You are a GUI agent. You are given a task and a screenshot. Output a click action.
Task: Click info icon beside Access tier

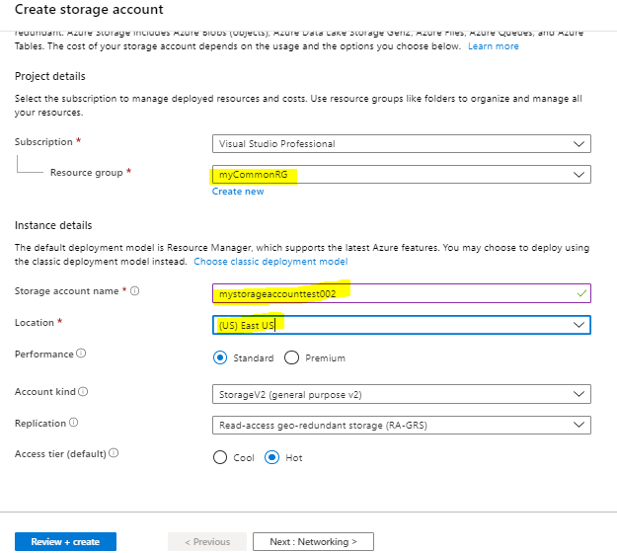(x=115, y=453)
